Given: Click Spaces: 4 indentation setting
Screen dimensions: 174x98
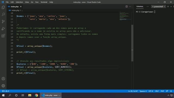Looking at the screenshot, I should 143,91.
